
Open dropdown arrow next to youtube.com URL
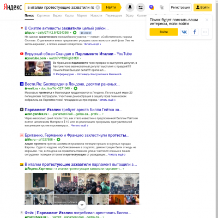[x=81, y=58]
